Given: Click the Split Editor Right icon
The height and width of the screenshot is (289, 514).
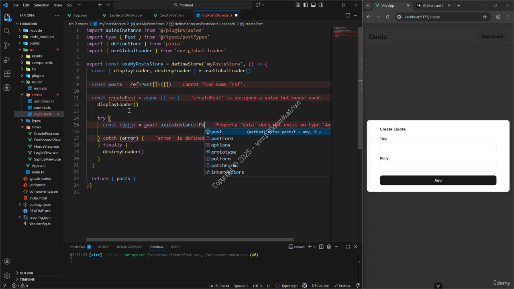Looking at the screenshot, I should click(x=348, y=15).
